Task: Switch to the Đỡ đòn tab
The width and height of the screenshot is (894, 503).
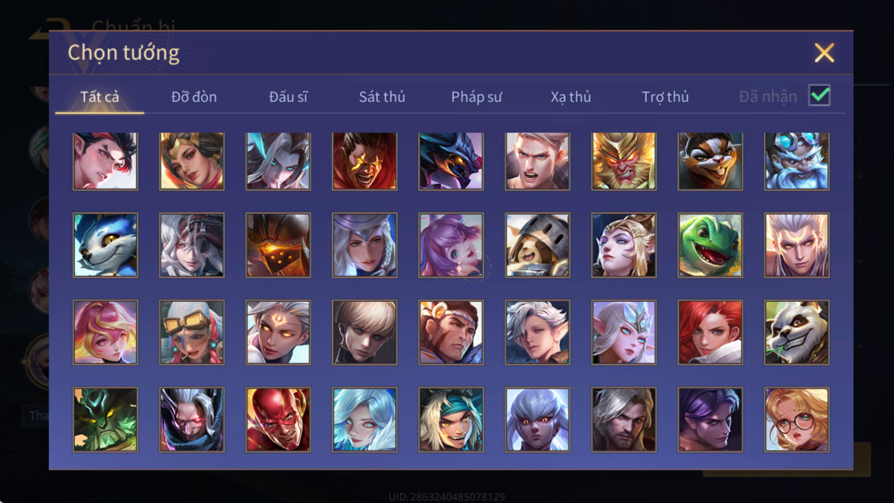Action: click(x=194, y=97)
